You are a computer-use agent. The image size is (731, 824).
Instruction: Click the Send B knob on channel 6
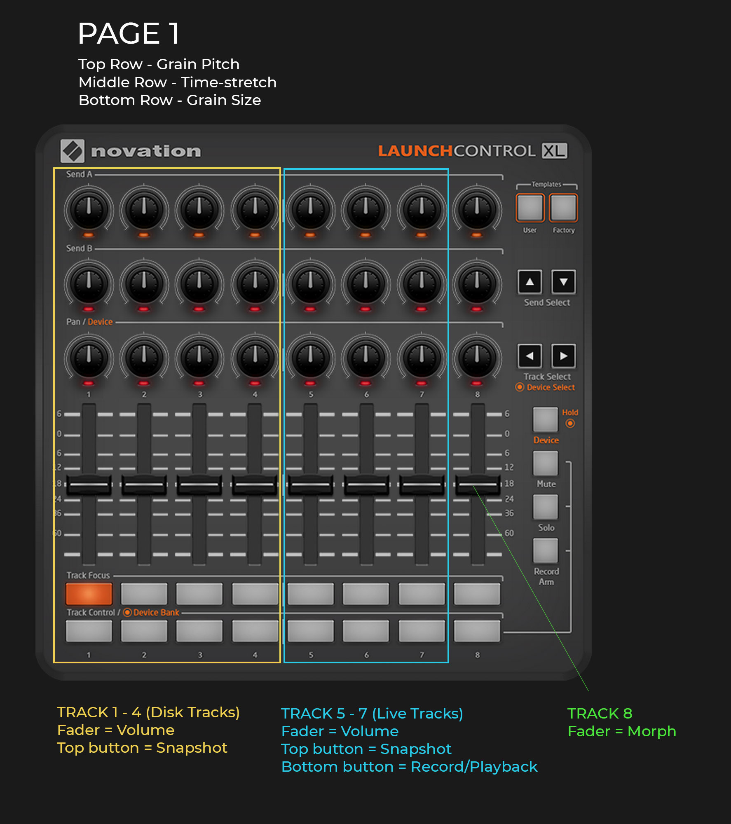(x=366, y=283)
